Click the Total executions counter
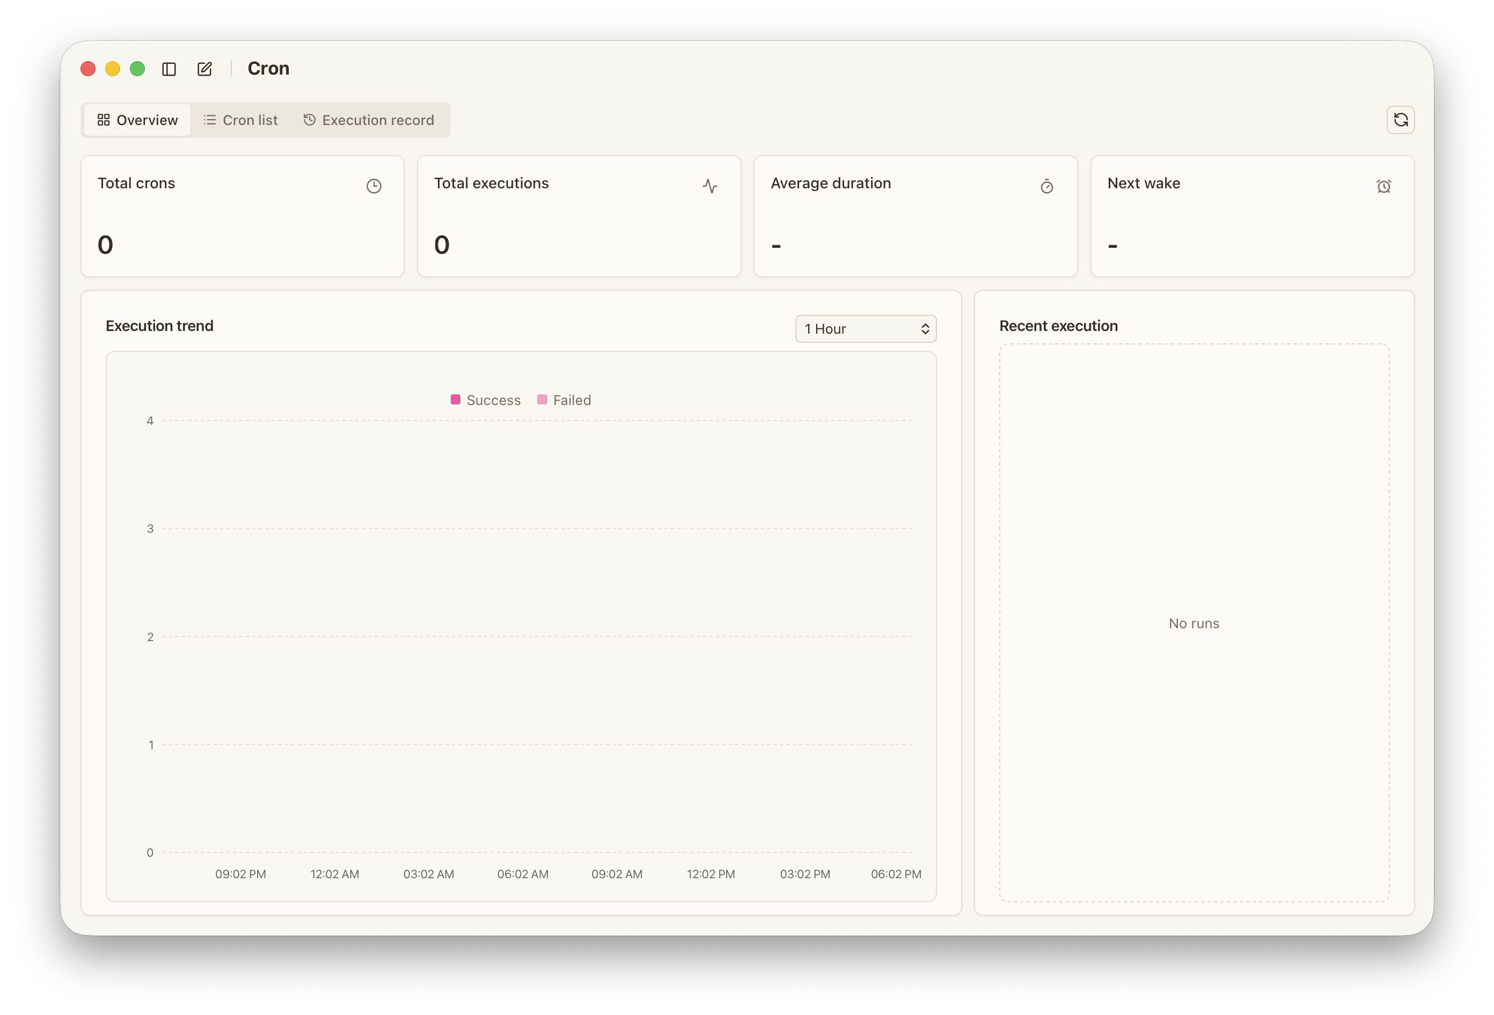This screenshot has height=1015, width=1494. click(442, 244)
